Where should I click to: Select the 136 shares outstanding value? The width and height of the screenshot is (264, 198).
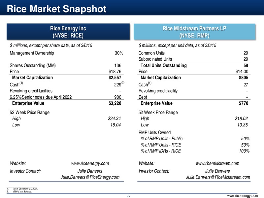coord(118,65)
